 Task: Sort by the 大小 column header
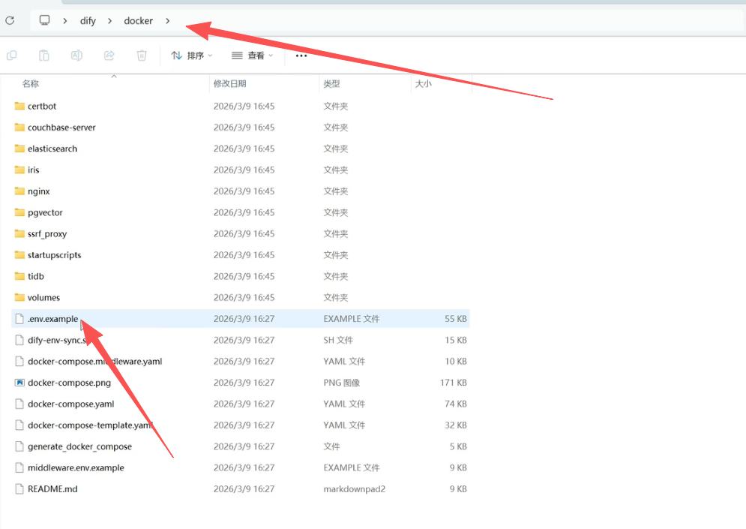coord(423,84)
